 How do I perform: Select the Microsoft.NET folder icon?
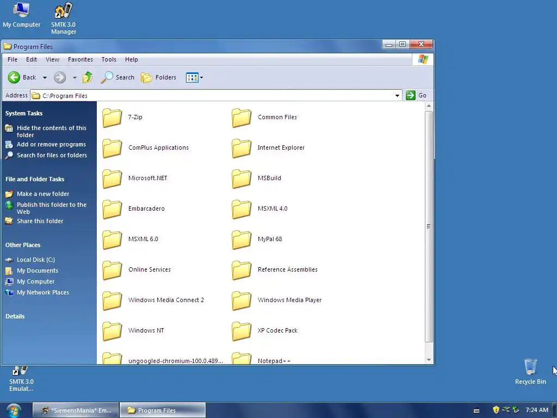click(112, 179)
